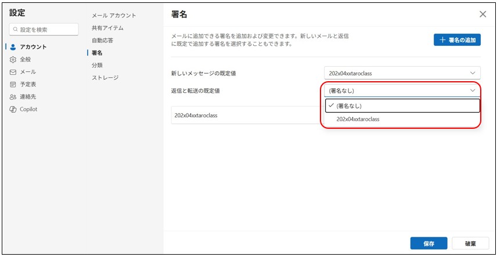Expand the 新しいメッセージの既定値 dropdown
Viewport: 497px width, 257px height.
(x=402, y=73)
